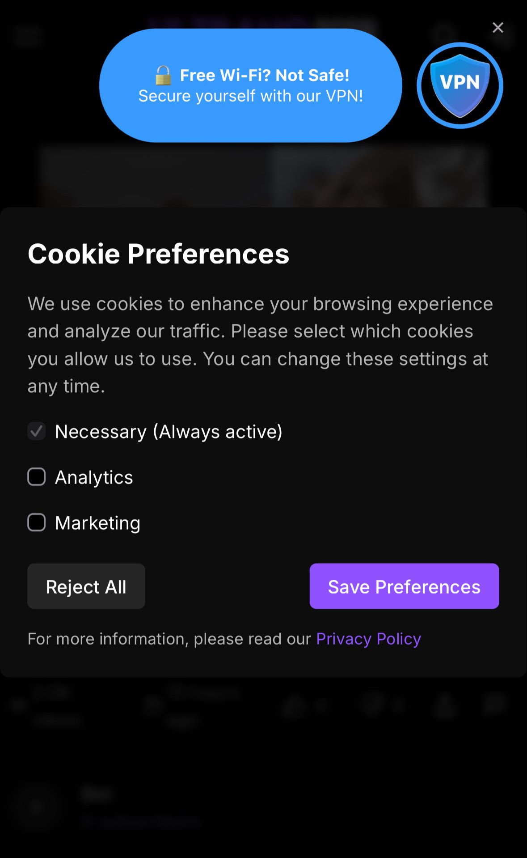Click the Cookie Preferences heading
The image size is (527, 858).
(x=158, y=254)
